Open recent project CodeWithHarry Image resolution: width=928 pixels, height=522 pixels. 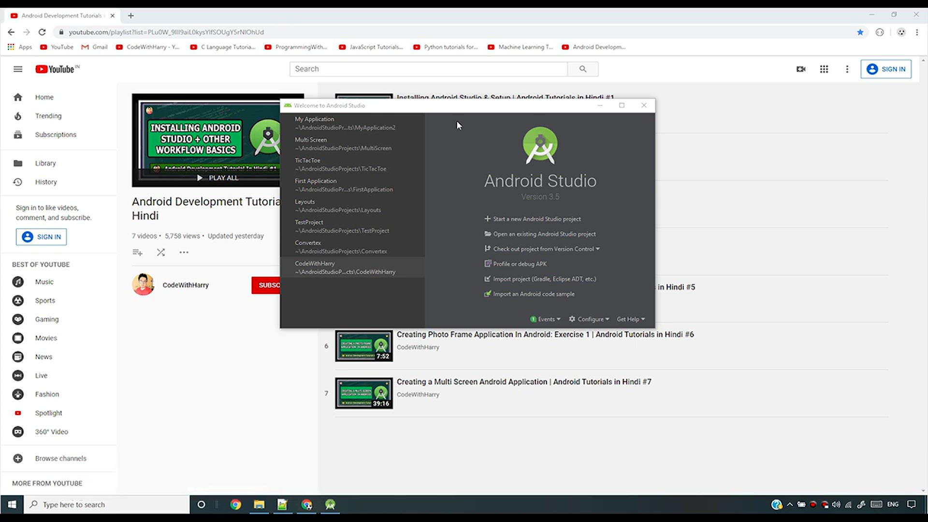[352, 267]
